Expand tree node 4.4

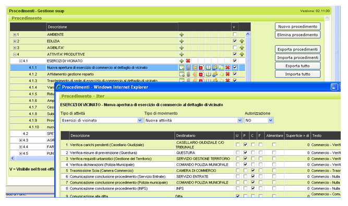click(21, 147)
